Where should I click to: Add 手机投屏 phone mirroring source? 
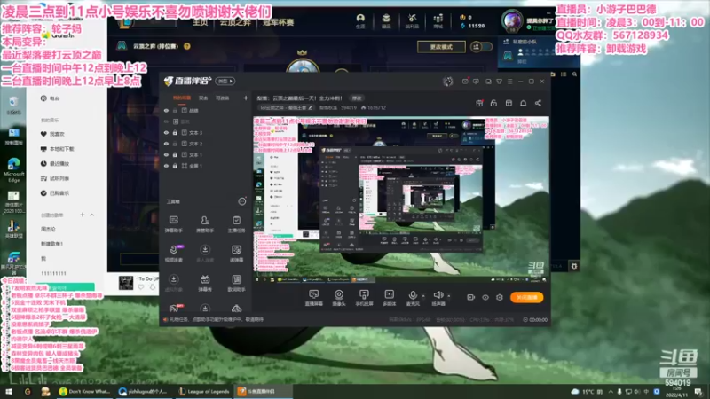[364, 298]
